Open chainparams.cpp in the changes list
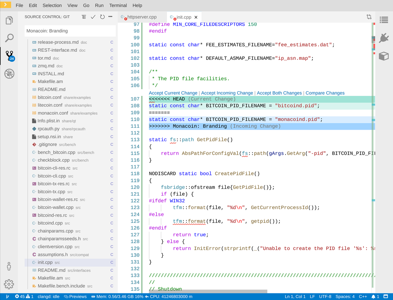This screenshot has width=393, height=300. [x=70, y=231]
